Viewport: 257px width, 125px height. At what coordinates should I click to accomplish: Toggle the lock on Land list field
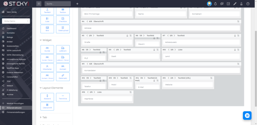(x=235, y=50)
